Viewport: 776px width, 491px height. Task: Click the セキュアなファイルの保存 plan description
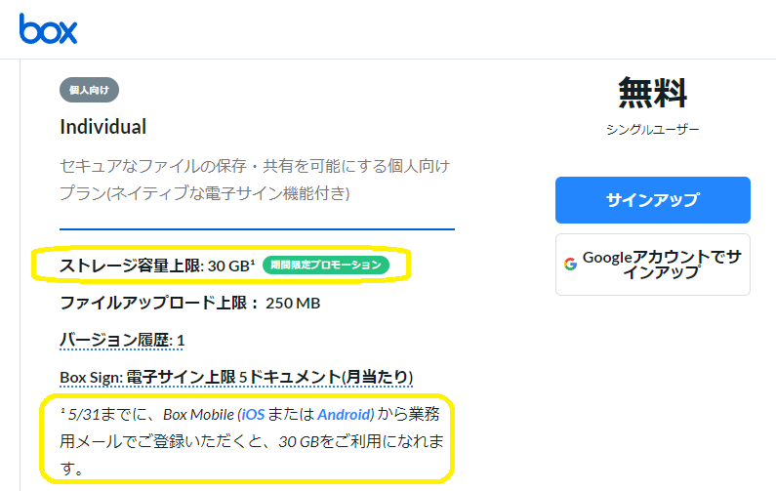coord(255,180)
